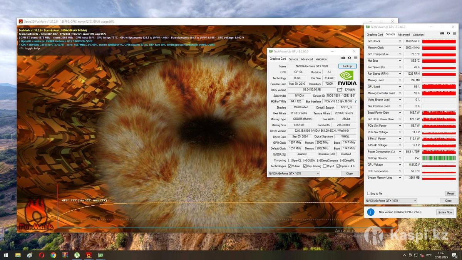Viewport: 462px width, 260px height.
Task: Click the refresh icon in Graphics Card window
Action: 350,58
